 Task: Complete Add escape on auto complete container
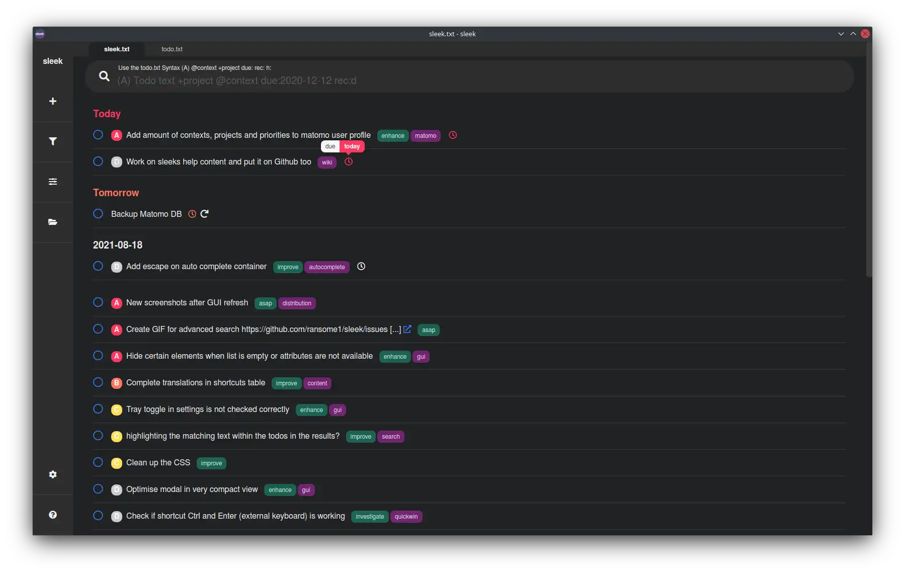[98, 266]
